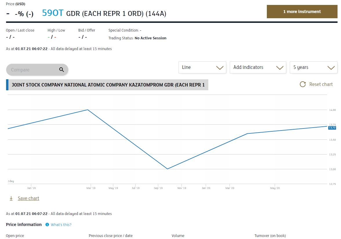Viewport: 341px width, 239px height.
Task: Click the 'Open / Last close' label
Action: tap(20, 30)
